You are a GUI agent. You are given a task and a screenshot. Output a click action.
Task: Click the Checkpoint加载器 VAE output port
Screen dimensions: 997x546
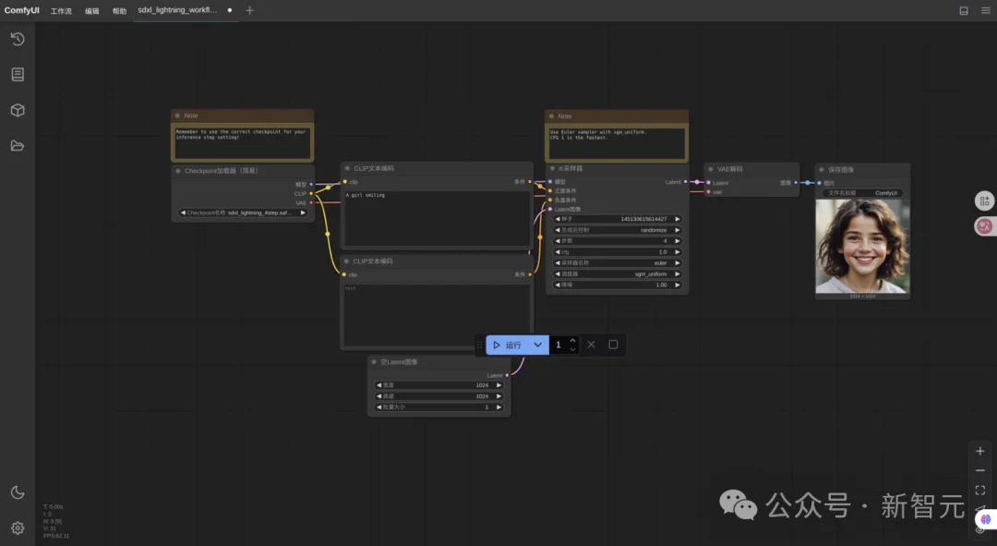pyautogui.click(x=311, y=202)
